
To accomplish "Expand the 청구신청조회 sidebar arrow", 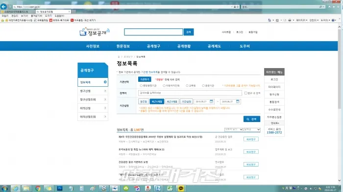I will tap(105, 99).
